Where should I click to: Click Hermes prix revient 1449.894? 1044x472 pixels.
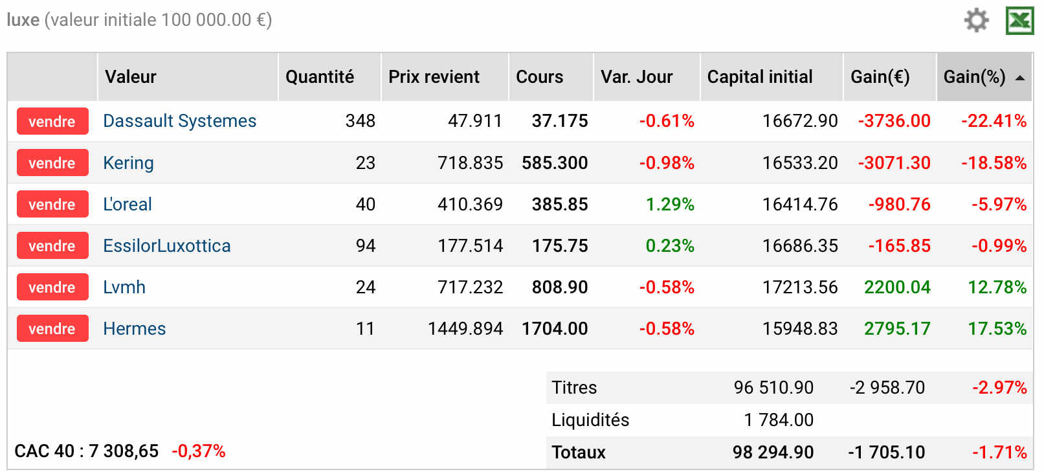coord(465,328)
